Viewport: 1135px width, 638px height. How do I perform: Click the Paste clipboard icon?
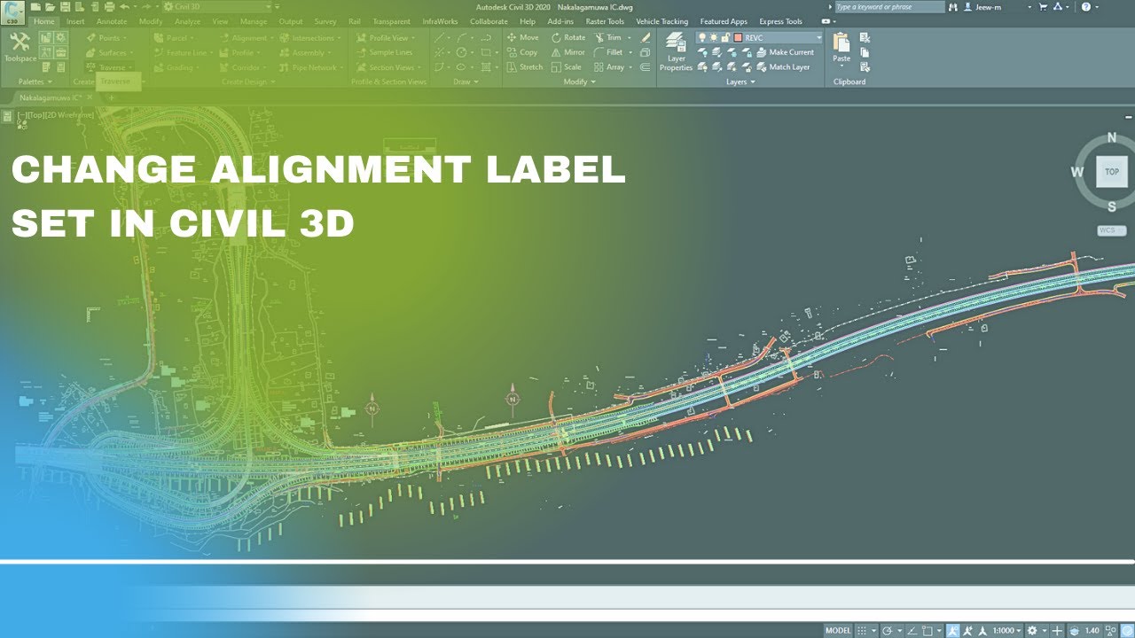pos(841,41)
